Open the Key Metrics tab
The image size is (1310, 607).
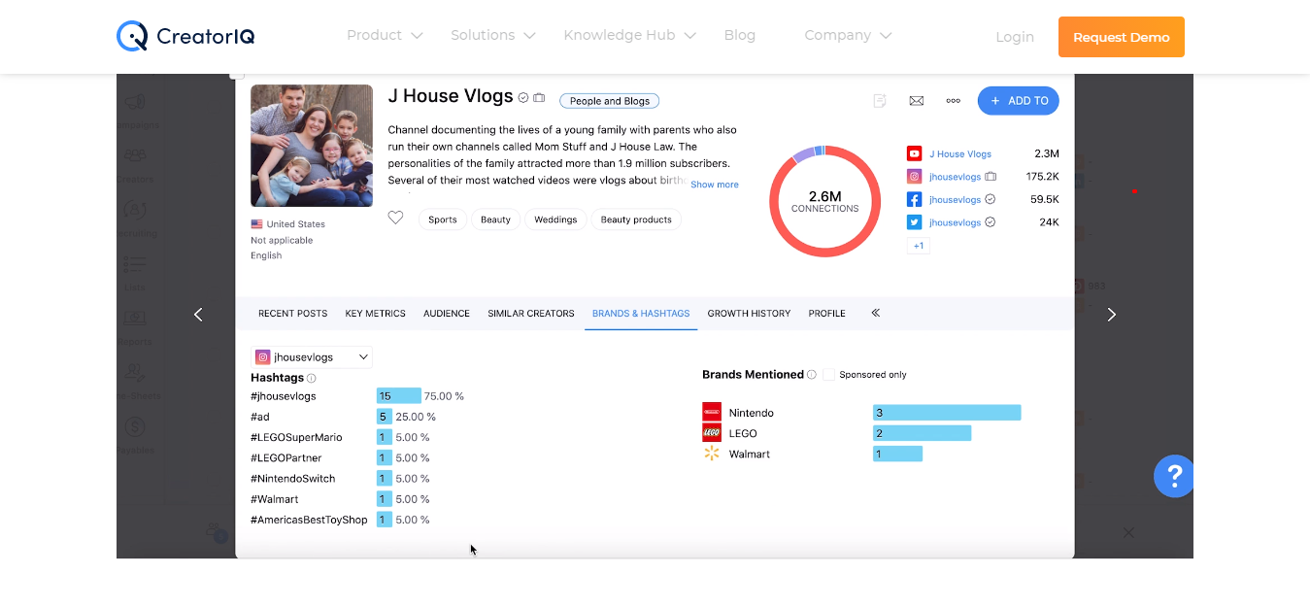(375, 314)
